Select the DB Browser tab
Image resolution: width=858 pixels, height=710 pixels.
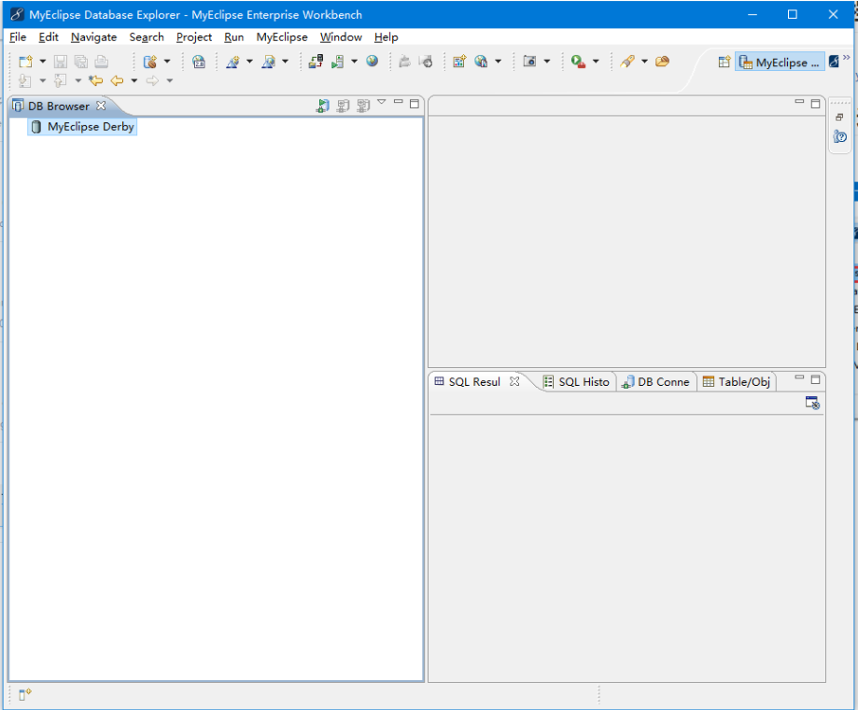click(x=58, y=106)
